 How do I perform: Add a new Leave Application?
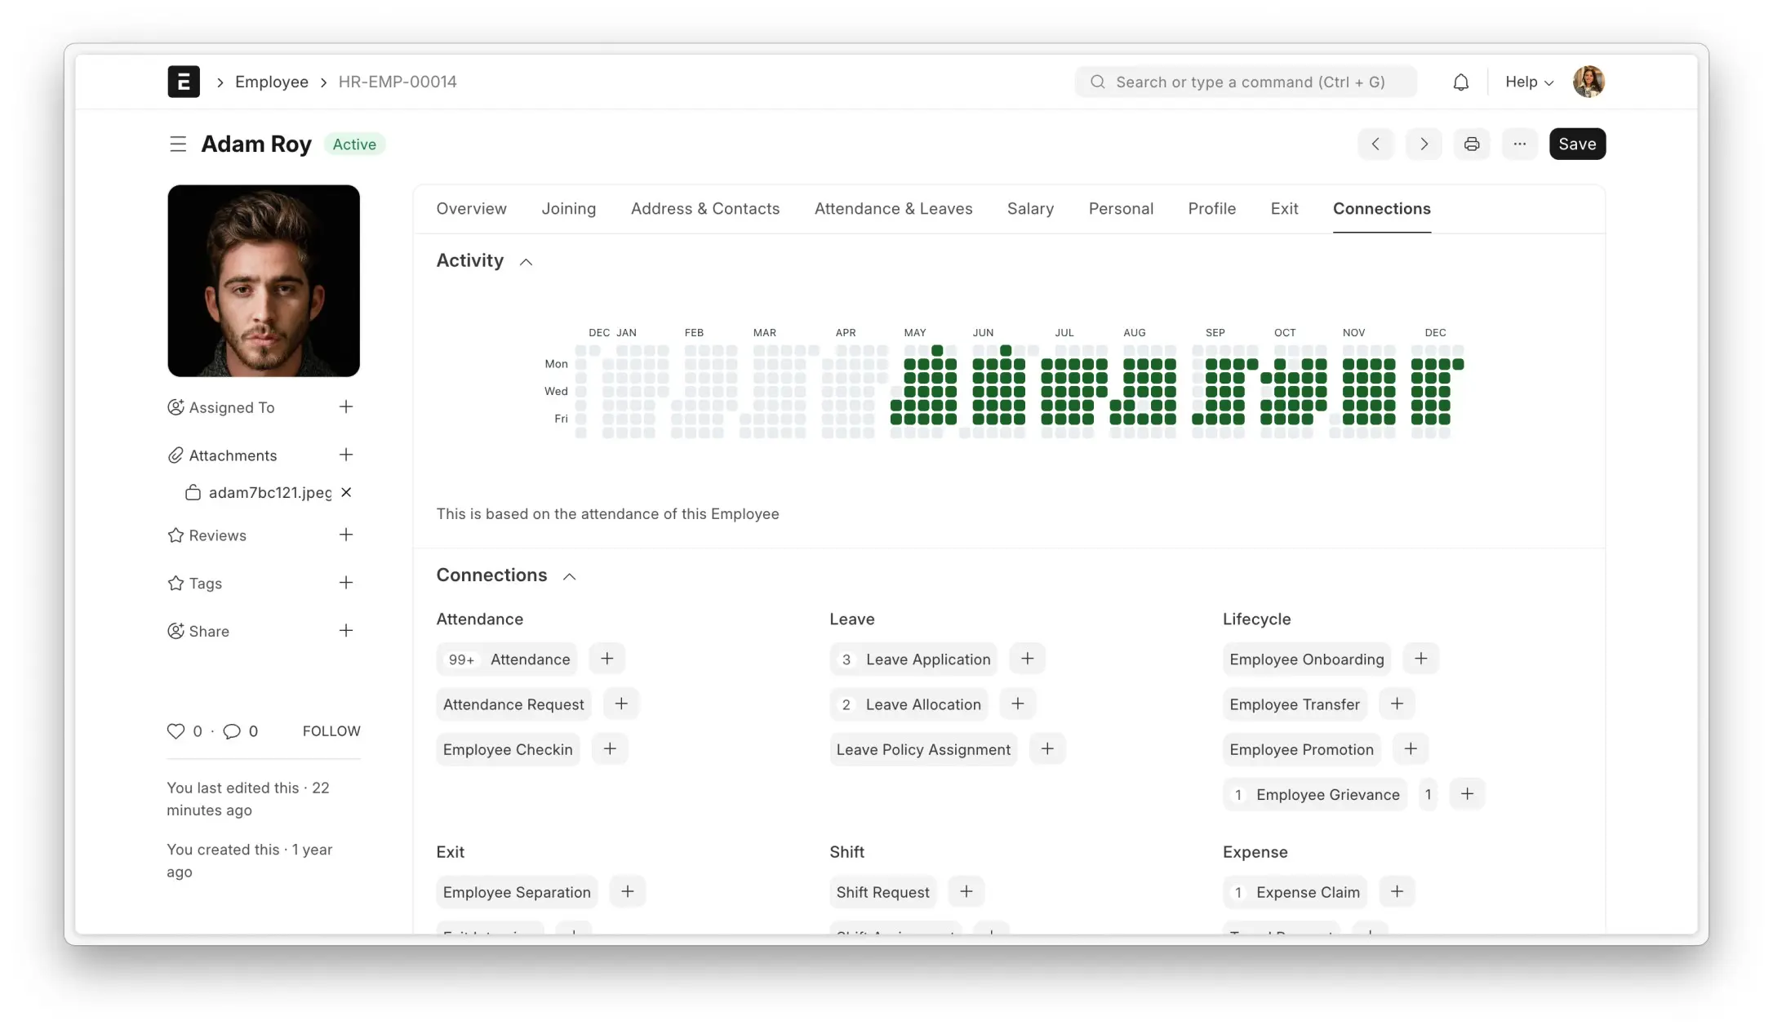1027,659
